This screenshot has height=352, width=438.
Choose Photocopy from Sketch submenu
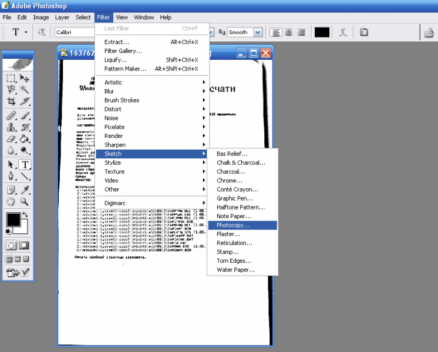pos(242,225)
